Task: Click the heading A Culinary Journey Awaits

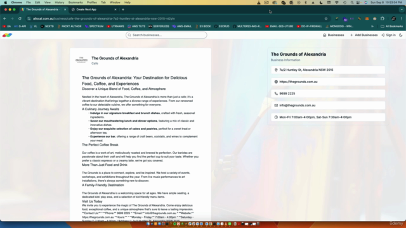Action: pyautogui.click(x=100, y=109)
